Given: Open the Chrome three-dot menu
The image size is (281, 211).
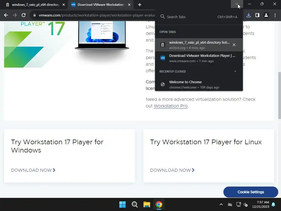Looking at the screenshot, I should [275, 15].
